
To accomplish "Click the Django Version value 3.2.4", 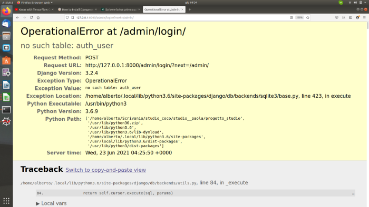I will 92,73.
